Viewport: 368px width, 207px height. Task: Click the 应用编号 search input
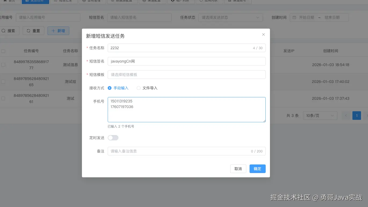[x=48, y=17]
